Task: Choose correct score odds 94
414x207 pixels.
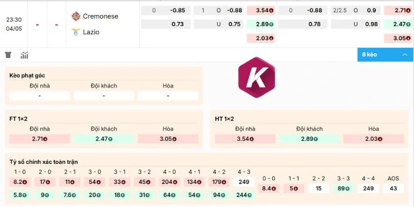Action: (x=219, y=195)
